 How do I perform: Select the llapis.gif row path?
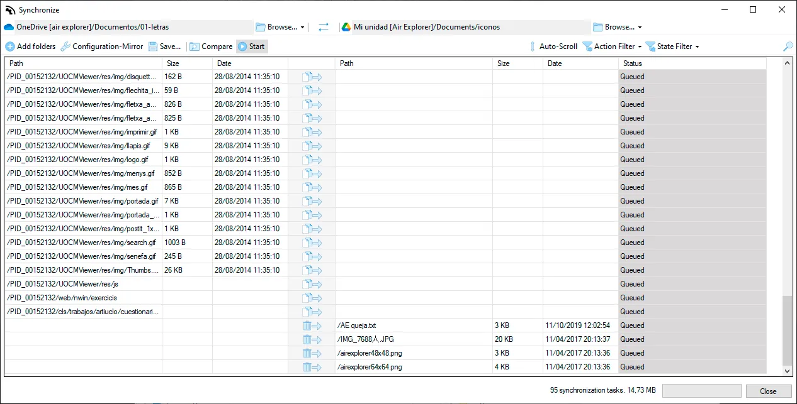tap(79, 146)
